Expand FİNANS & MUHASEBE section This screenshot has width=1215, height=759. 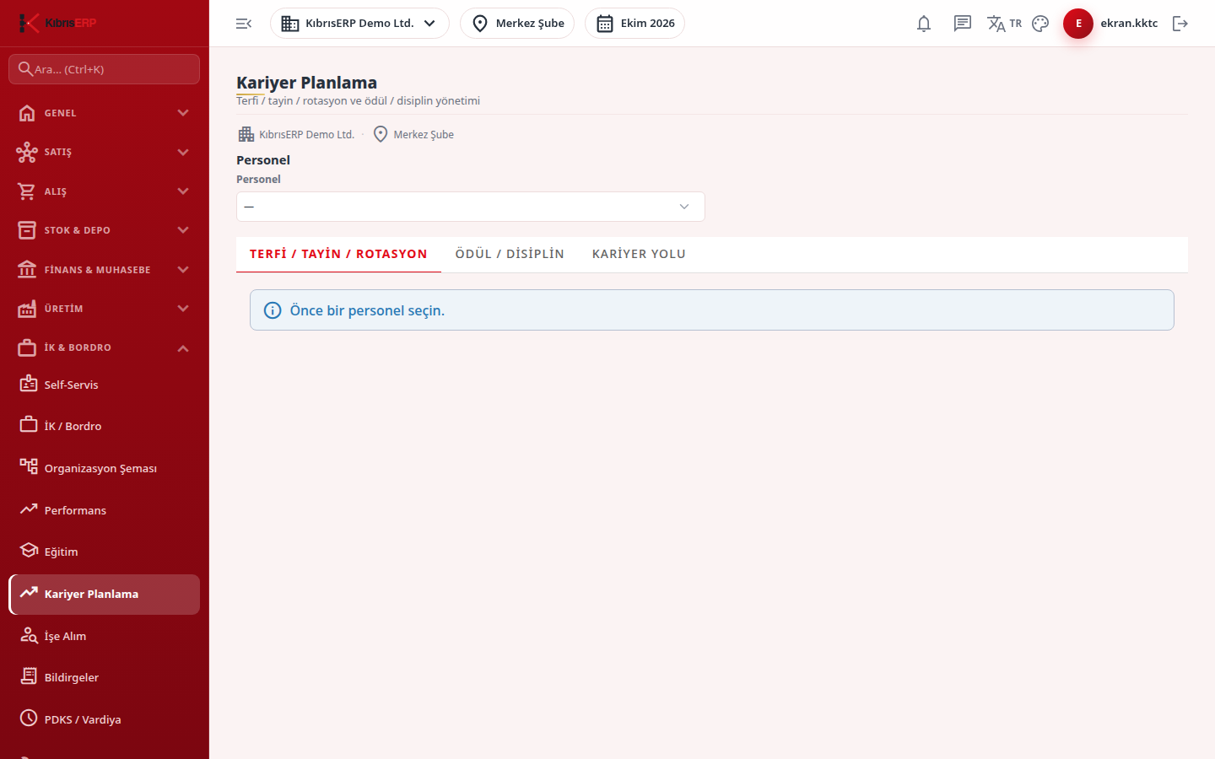coord(104,270)
